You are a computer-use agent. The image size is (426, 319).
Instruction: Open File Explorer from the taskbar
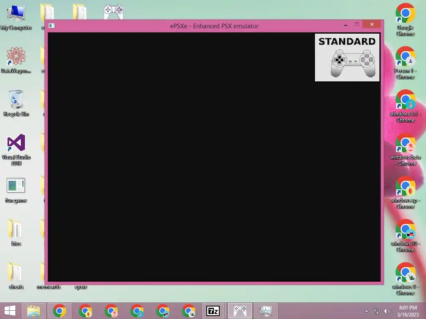[34, 311]
